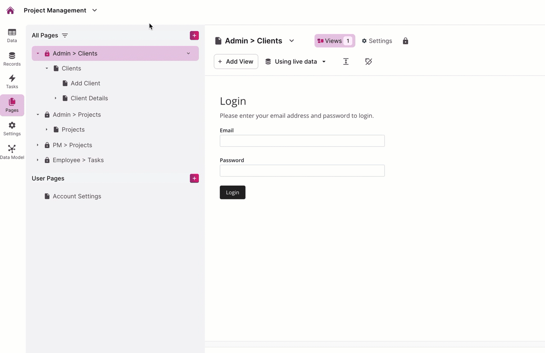The width and height of the screenshot is (545, 353).
Task: Open the page Settings tab
Action: tap(377, 41)
